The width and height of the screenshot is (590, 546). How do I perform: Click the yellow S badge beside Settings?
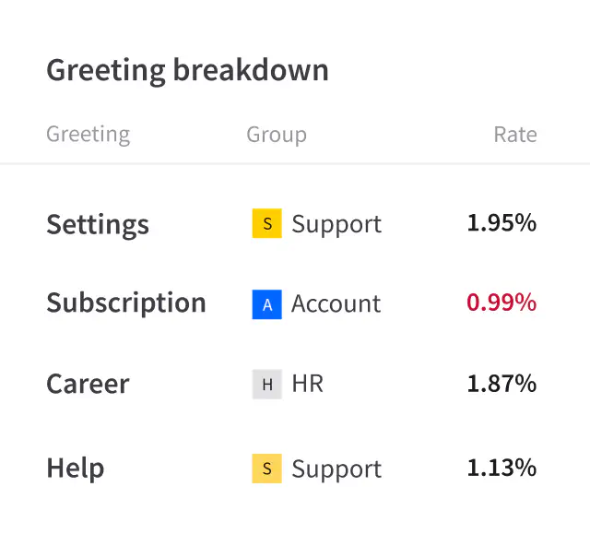(x=266, y=224)
